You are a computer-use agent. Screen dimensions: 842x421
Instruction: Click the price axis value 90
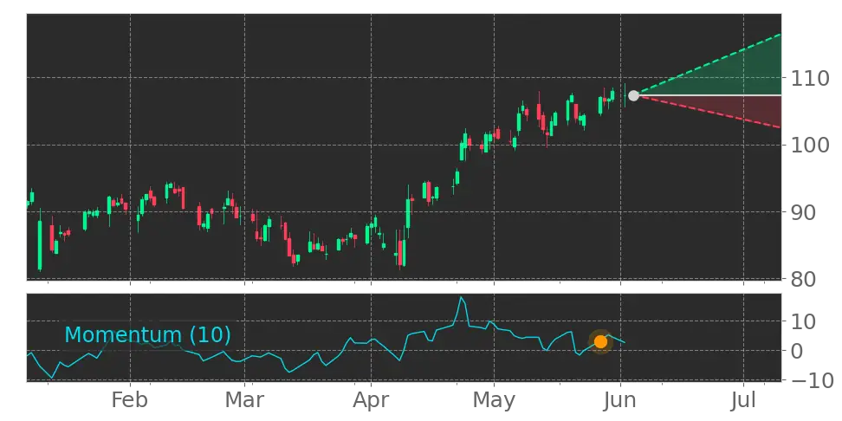coord(803,212)
